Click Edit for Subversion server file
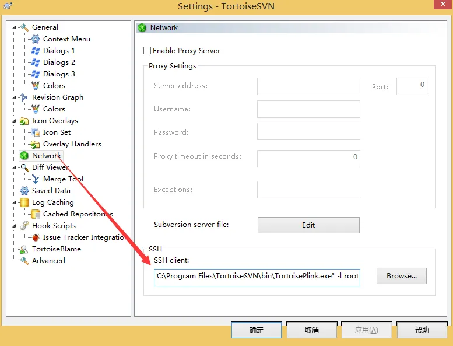Screen dimensions: 453x346 point(308,225)
